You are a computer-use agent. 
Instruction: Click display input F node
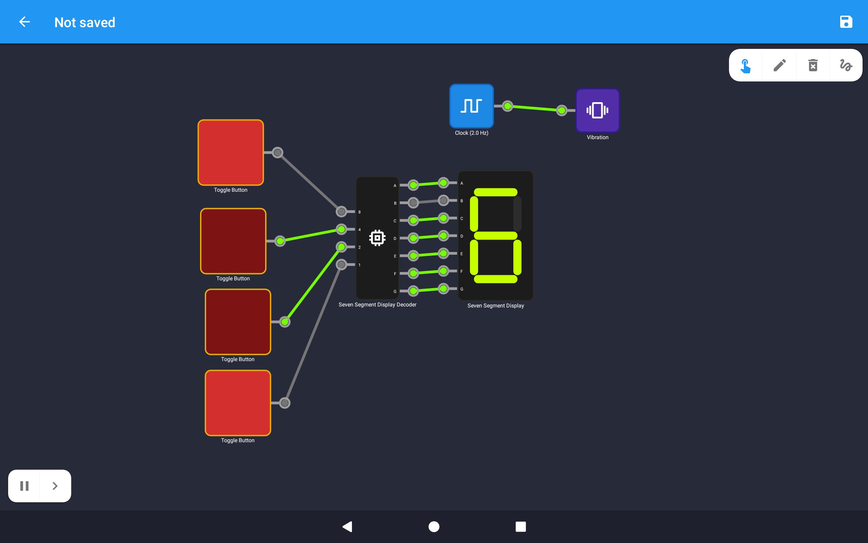tap(443, 271)
